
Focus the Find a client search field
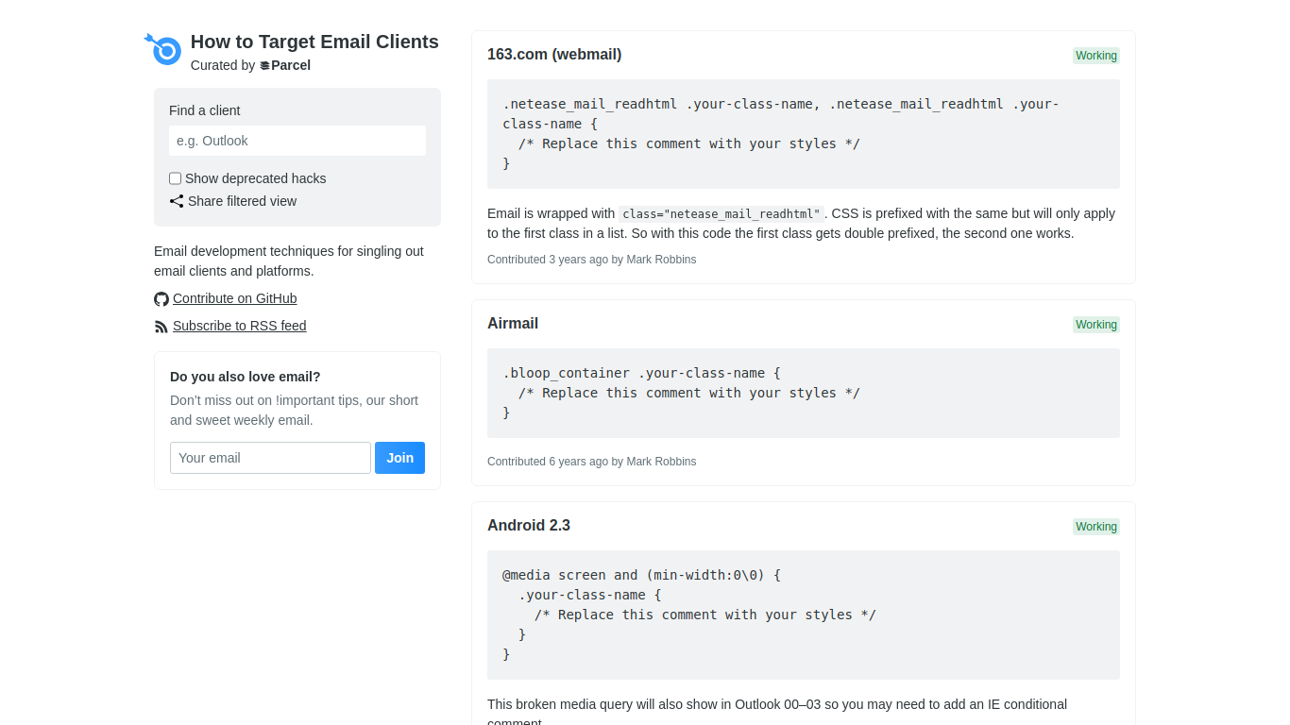pos(297,141)
